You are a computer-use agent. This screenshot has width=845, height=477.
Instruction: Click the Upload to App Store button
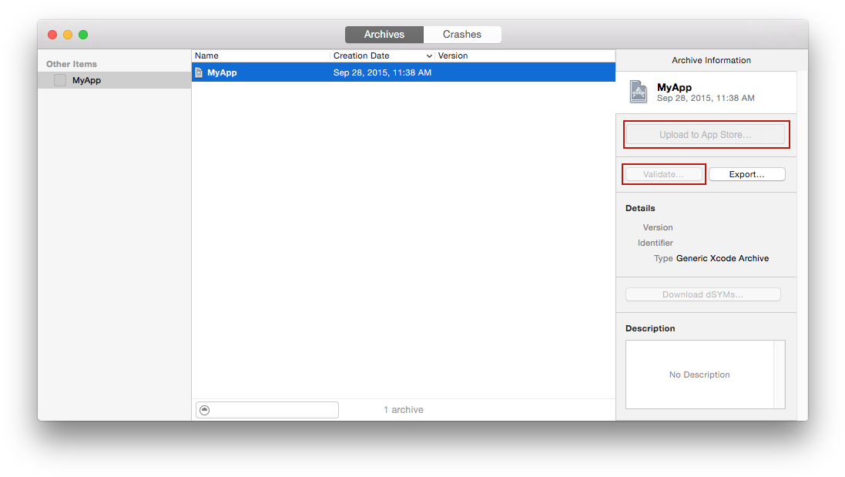coord(706,134)
